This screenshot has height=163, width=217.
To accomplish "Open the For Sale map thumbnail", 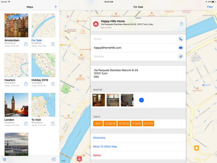I will [43, 25].
